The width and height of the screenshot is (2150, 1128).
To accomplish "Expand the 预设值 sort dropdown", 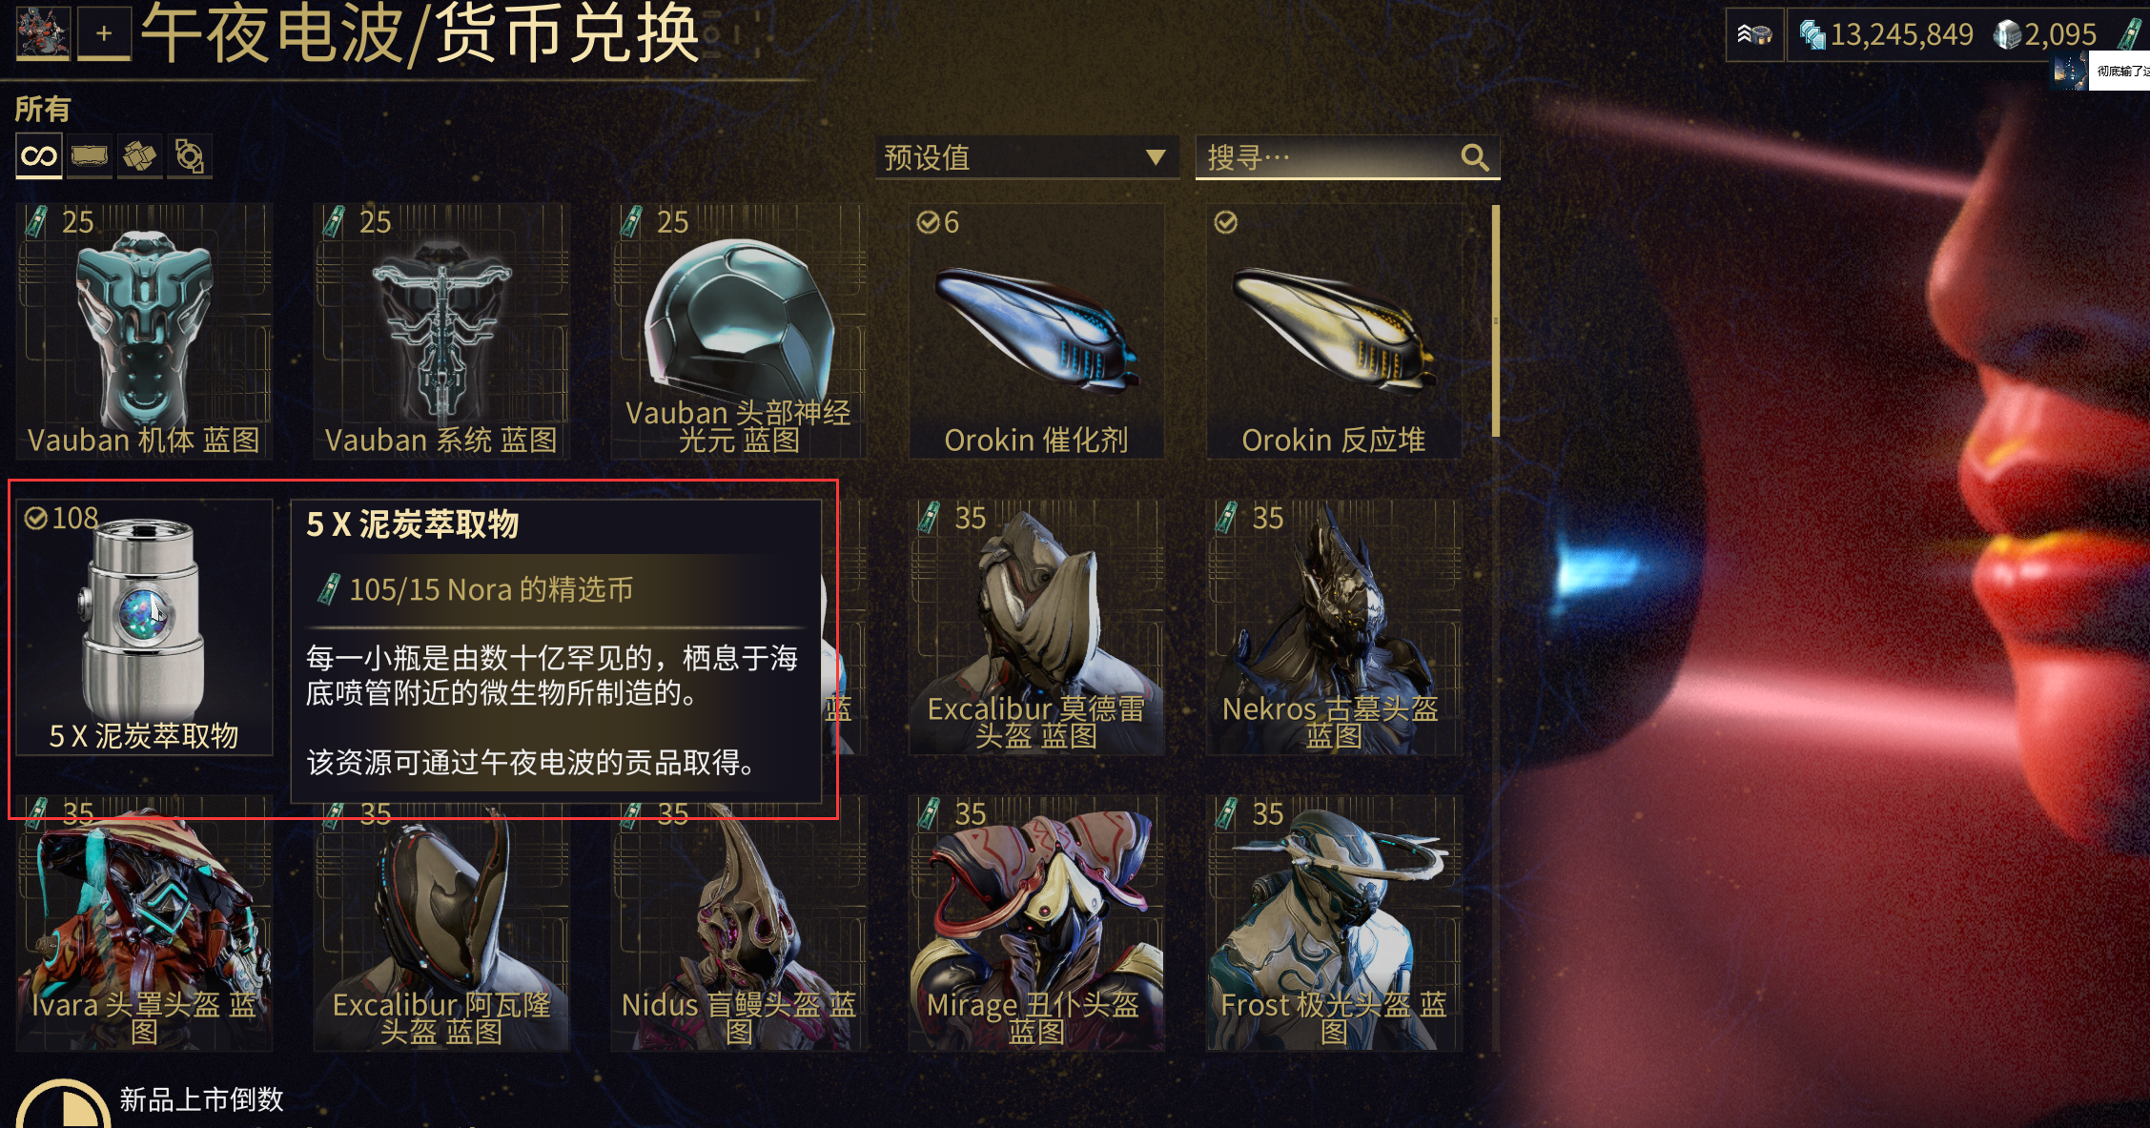I will [x=1027, y=157].
